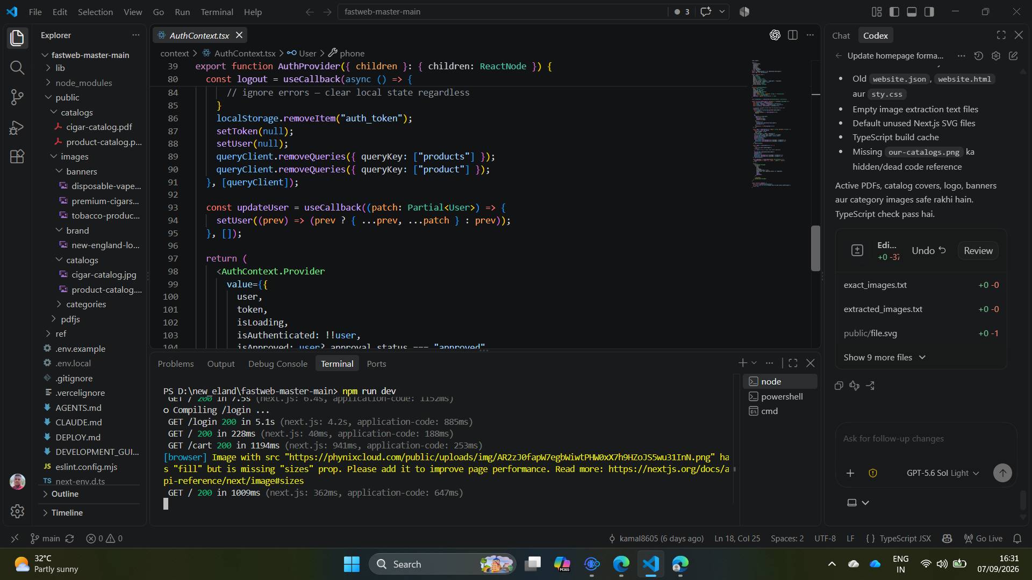Click the Notifications bell in status bar
1032x580 pixels.
pos(1017,538)
